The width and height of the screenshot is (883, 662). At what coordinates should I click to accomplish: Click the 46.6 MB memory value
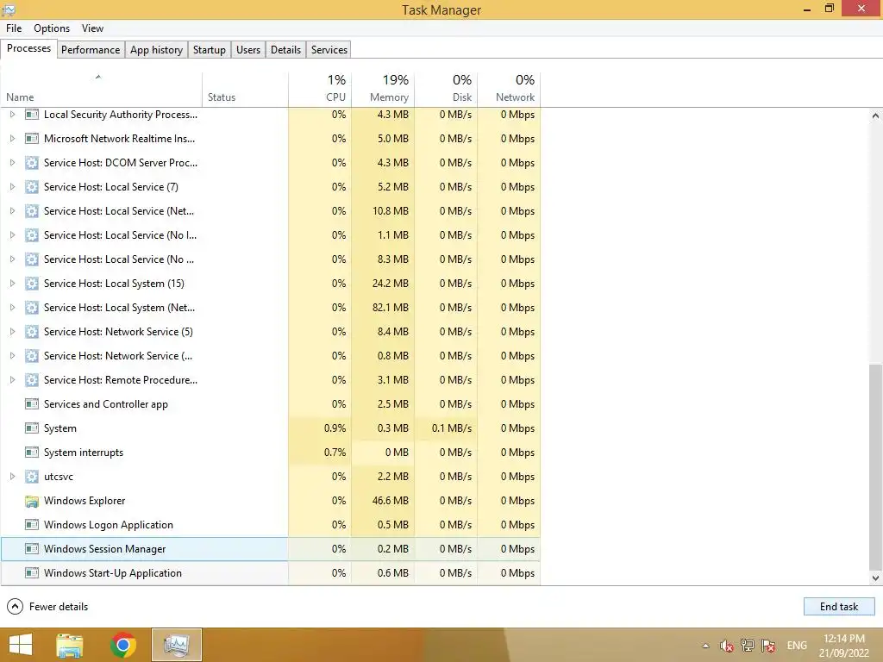(x=391, y=501)
